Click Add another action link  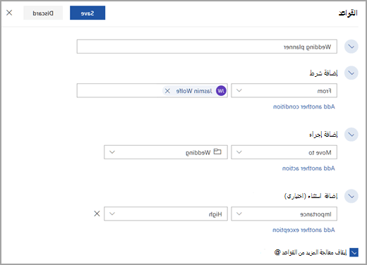tap(308, 168)
